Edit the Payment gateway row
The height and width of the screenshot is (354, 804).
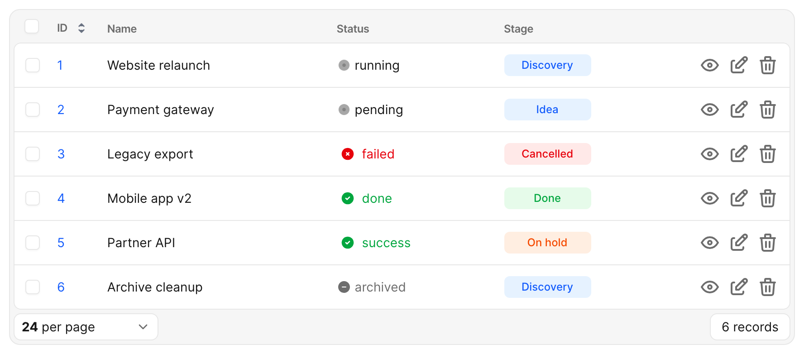pos(739,110)
